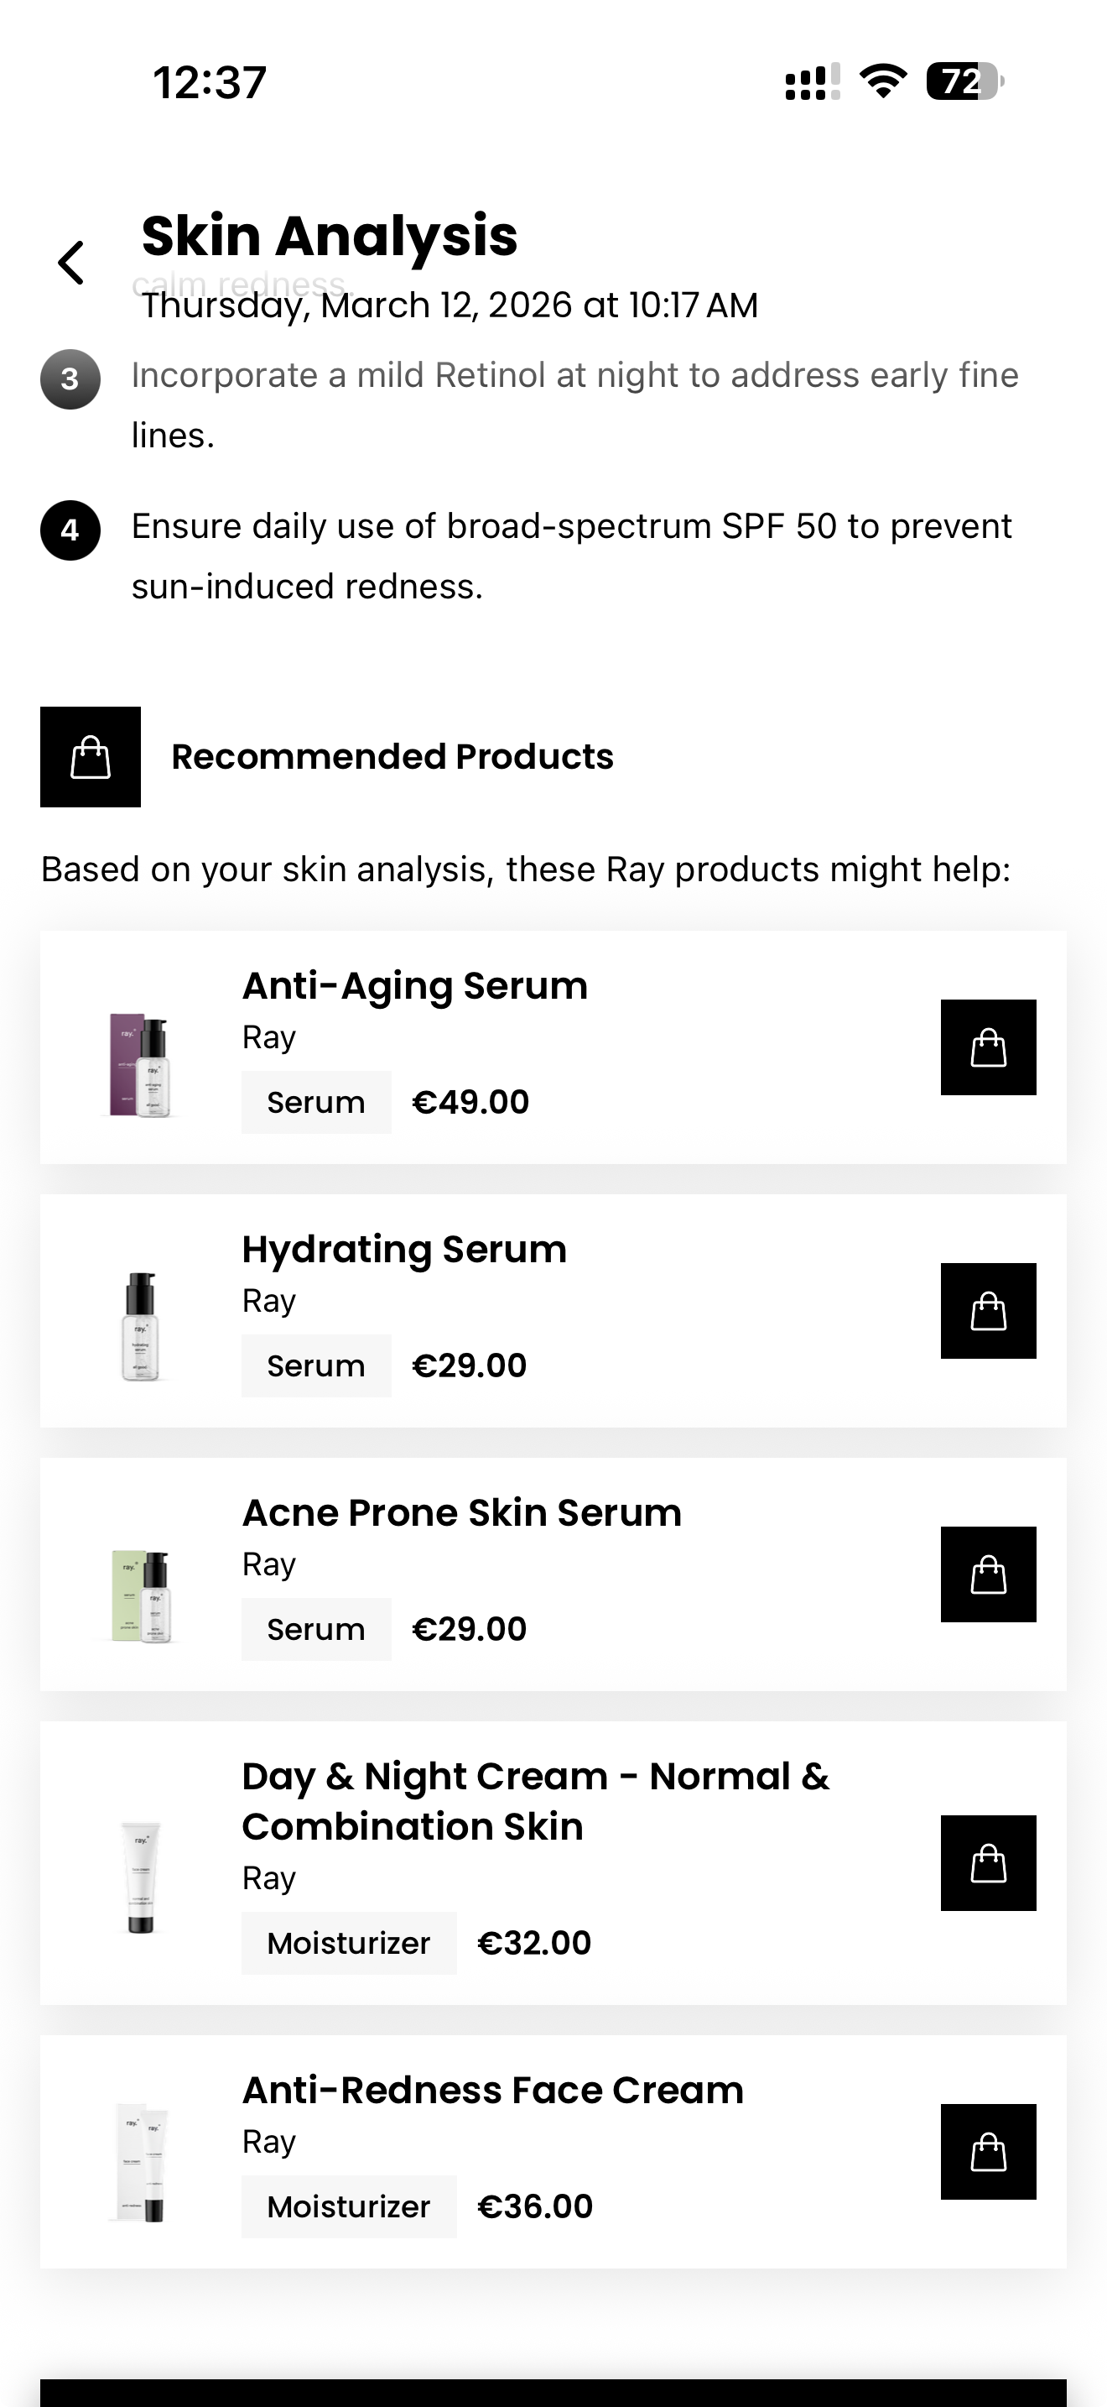Tap the back chevron to leave Skin Analysis

pyautogui.click(x=71, y=263)
